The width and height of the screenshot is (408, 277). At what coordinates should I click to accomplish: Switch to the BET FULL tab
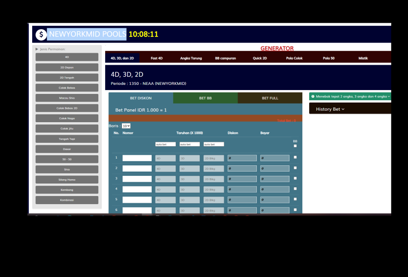pyautogui.click(x=270, y=98)
